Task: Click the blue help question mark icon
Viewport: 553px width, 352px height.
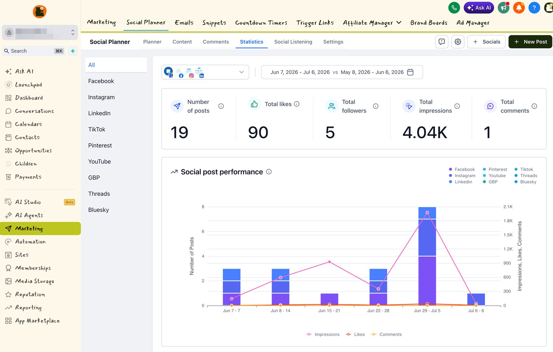Action: click(x=534, y=8)
